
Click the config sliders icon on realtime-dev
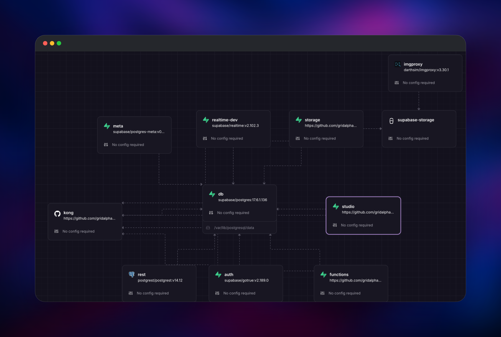coord(205,139)
